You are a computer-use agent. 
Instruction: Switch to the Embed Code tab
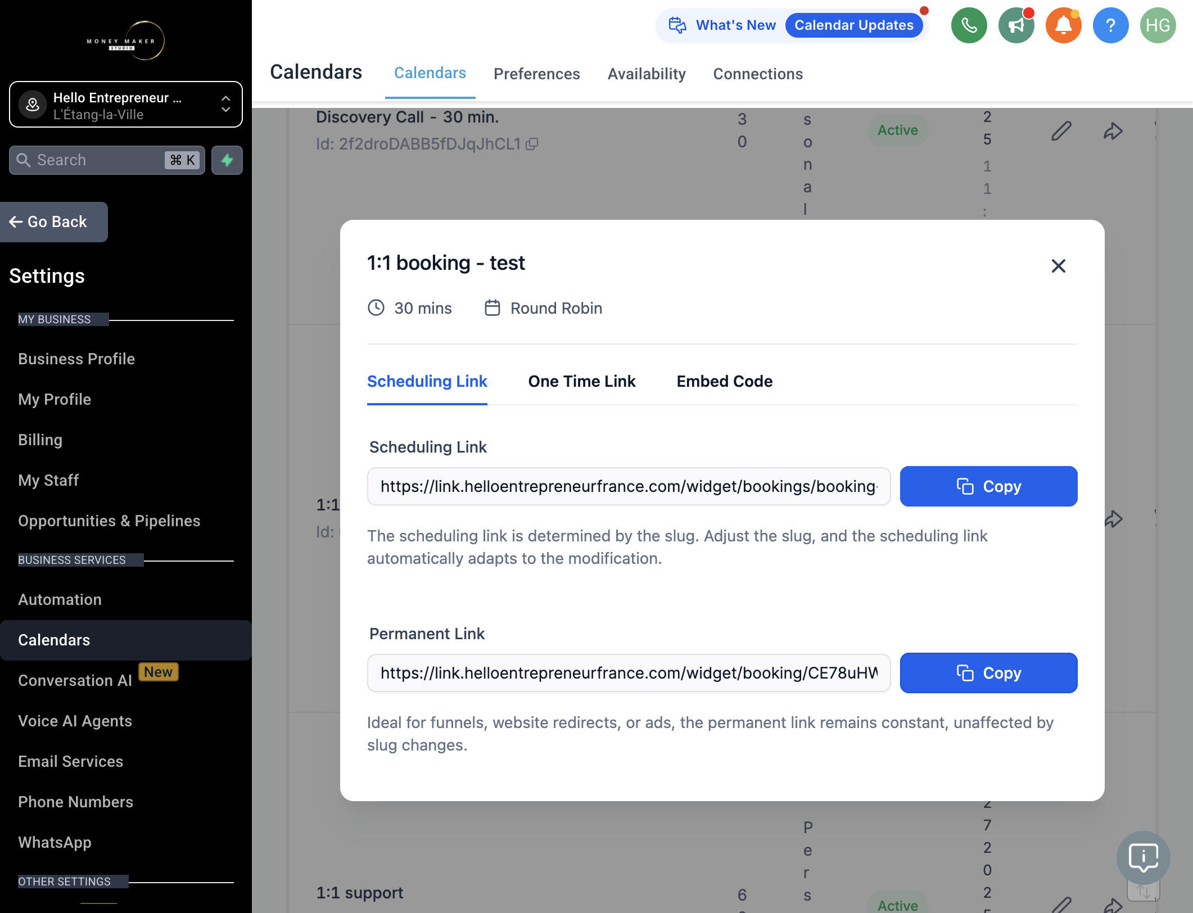[x=724, y=381]
